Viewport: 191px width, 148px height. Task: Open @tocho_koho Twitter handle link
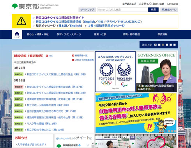click(x=62, y=139)
